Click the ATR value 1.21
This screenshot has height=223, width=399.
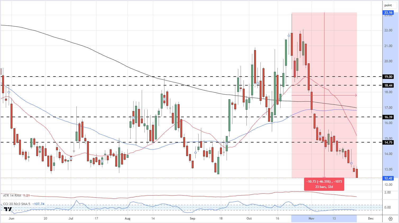(x=26, y=196)
